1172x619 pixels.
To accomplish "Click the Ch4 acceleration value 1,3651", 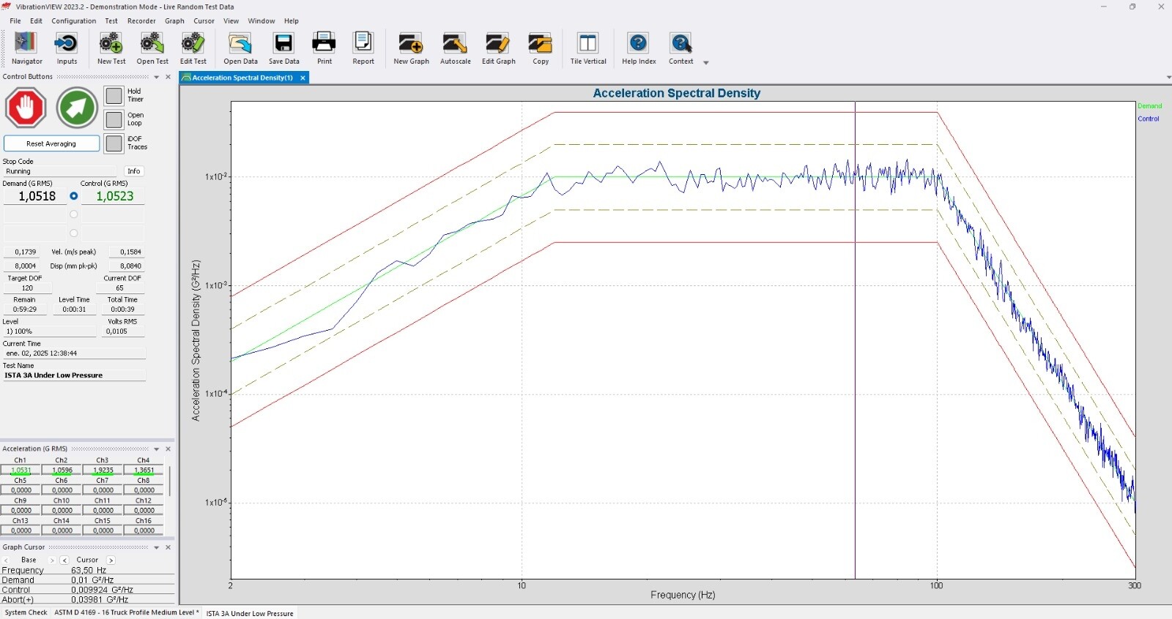I will pos(144,470).
